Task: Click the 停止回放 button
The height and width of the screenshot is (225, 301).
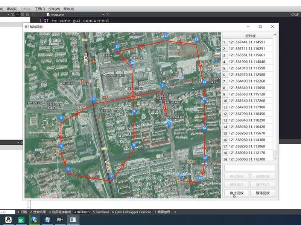Action: [237, 193]
